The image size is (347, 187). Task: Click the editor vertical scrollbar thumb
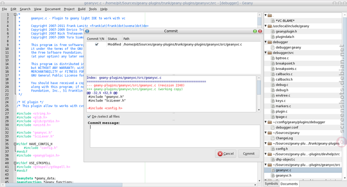[259, 21]
